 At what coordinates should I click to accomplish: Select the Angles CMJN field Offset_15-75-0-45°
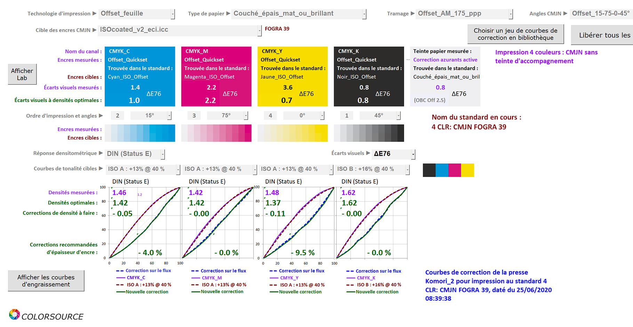pyautogui.click(x=601, y=14)
